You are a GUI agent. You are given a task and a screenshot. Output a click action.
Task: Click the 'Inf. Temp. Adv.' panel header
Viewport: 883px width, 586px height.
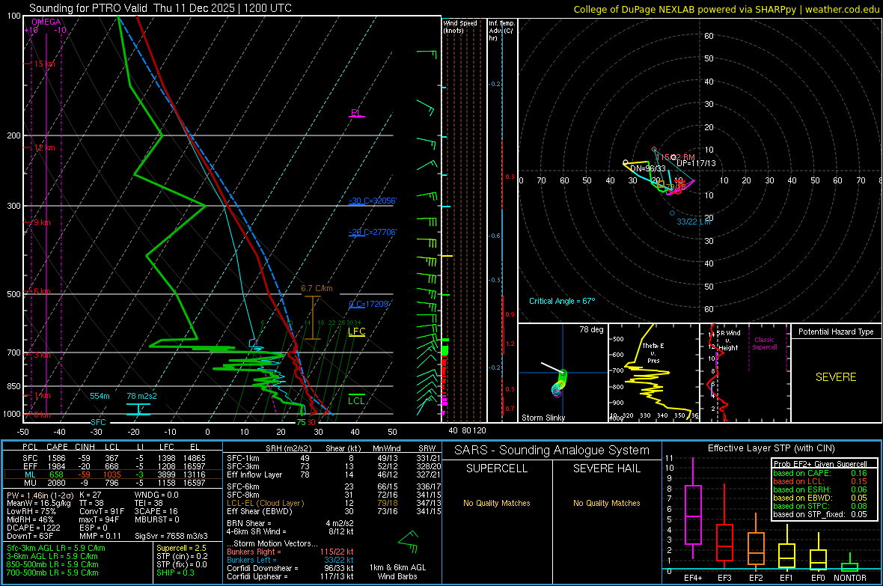[501, 31]
